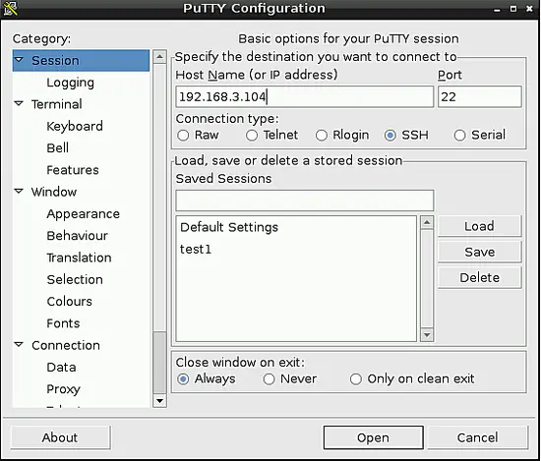Open the Translation settings category
Viewport: 541px width, 461px height.
[79, 258]
